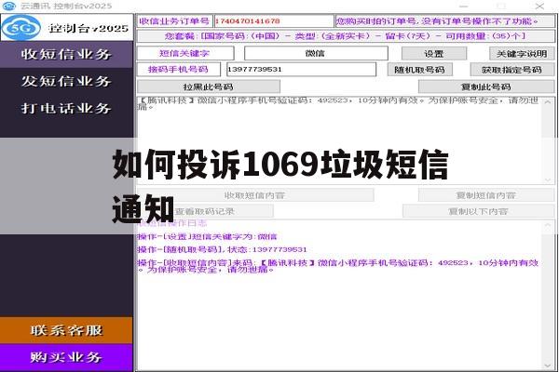Select 打电话业务 in the sidebar
Image resolution: width=559 pixels, height=372 pixels.
66,108
